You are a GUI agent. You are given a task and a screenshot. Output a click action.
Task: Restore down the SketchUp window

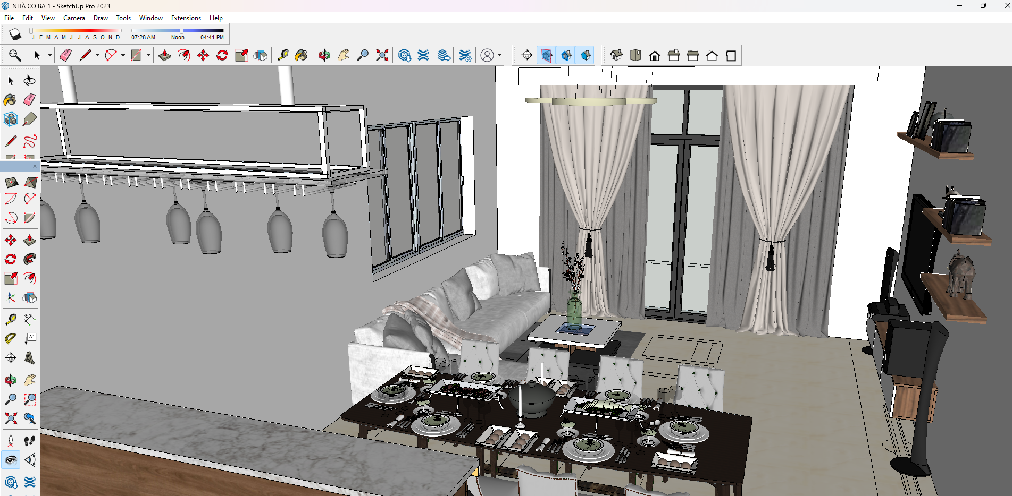click(983, 6)
